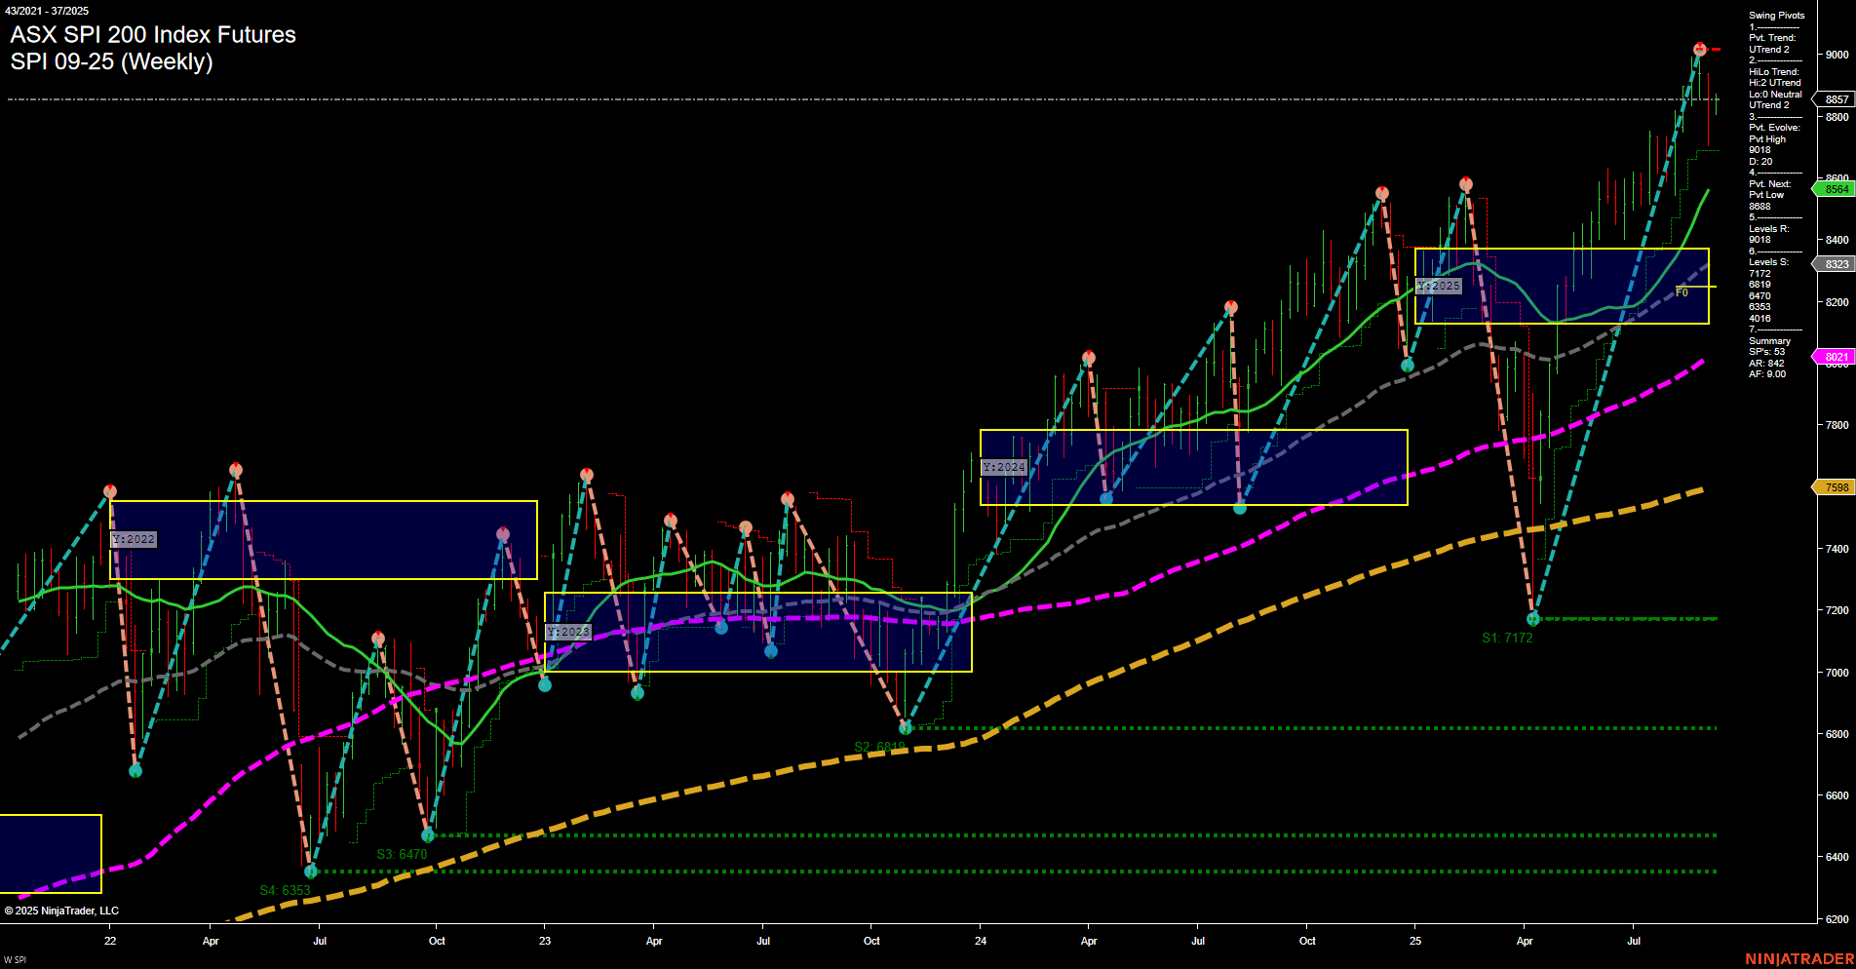Image resolution: width=1856 pixels, height=969 pixels.
Task: Select the teal pivot dot above S2: 6819
Action: coord(906,726)
